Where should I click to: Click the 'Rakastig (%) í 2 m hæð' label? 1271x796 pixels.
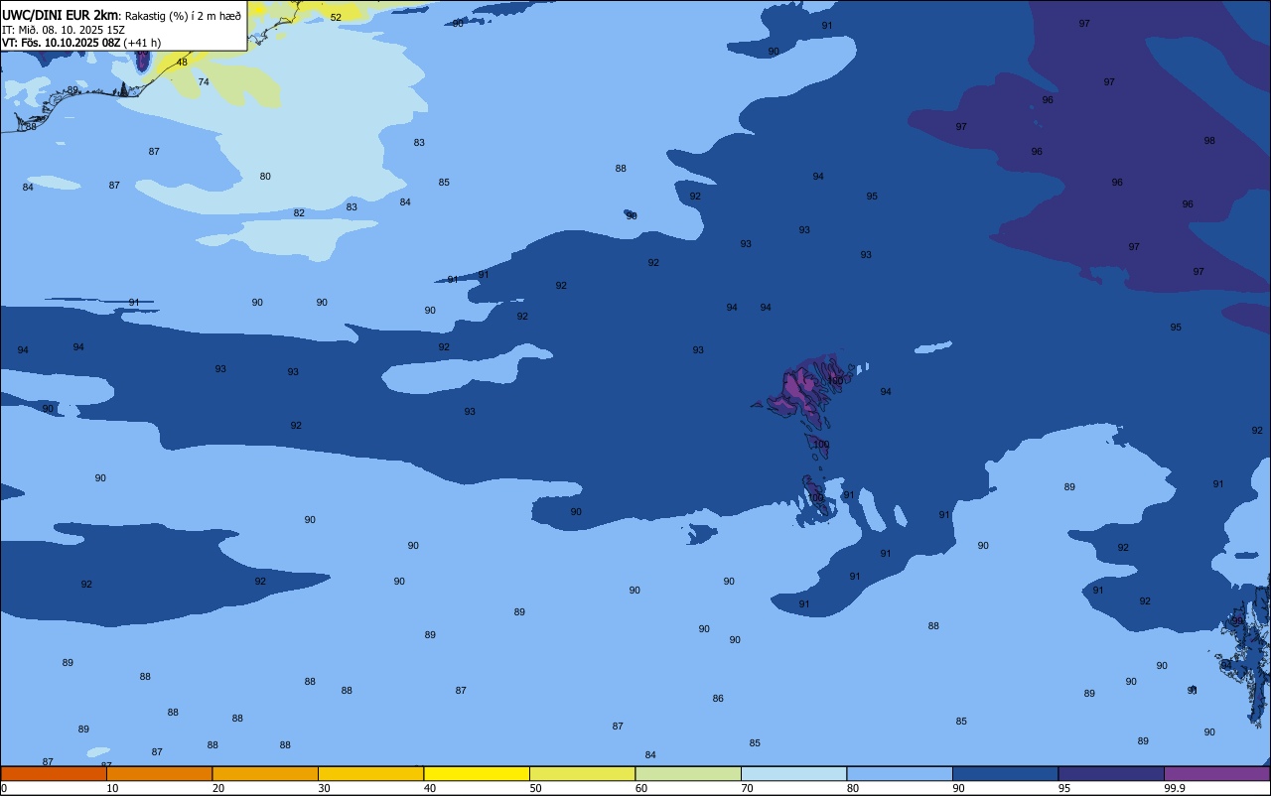(183, 15)
